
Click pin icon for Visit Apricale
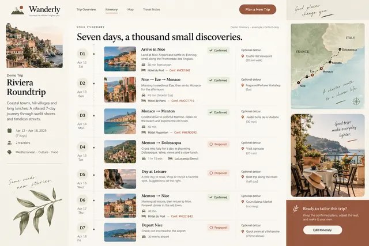coord(243,149)
